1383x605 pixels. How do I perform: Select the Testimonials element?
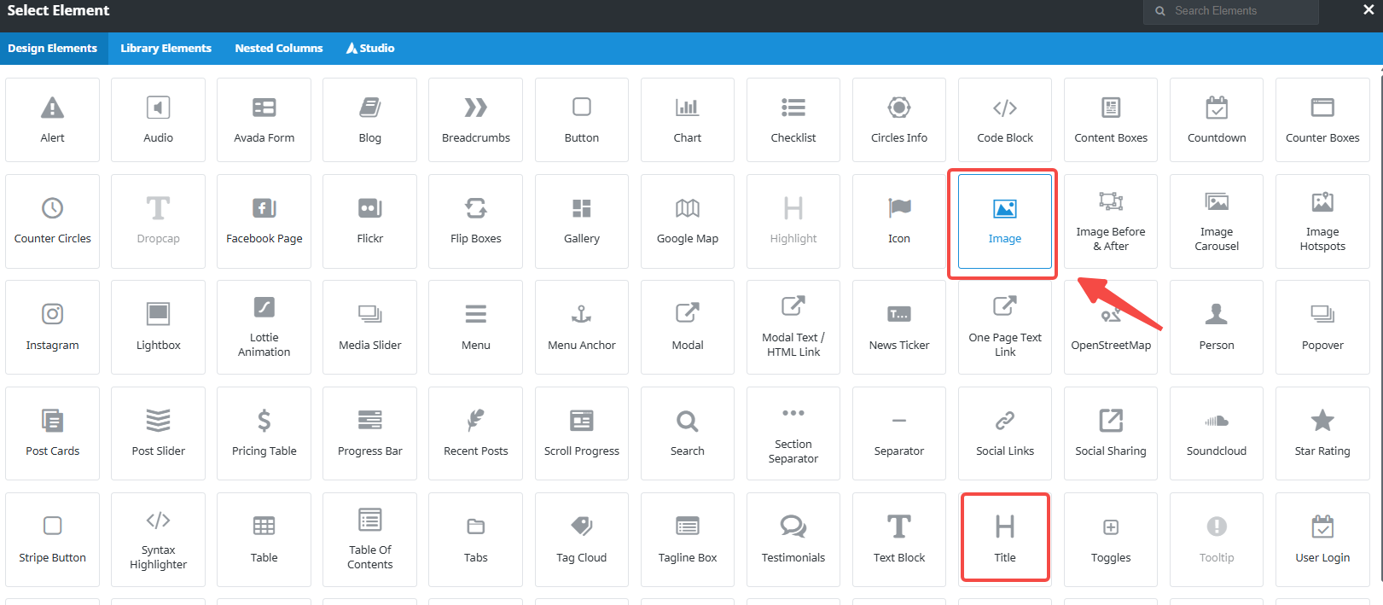coord(793,538)
